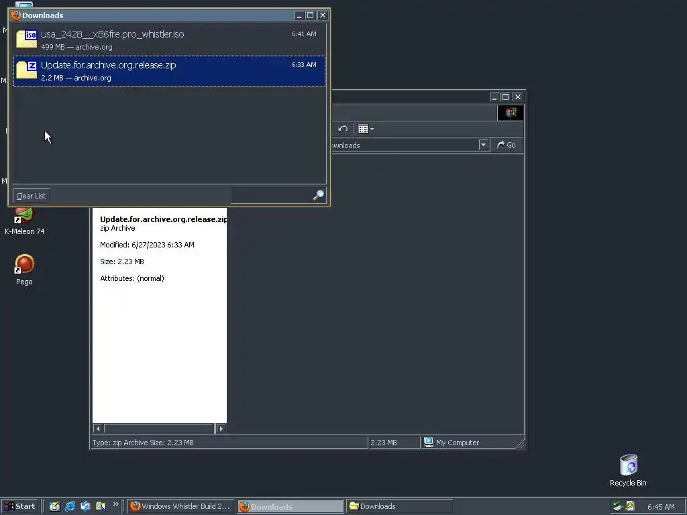This screenshot has height=515, width=687.
Task: Close the Firefox Downloads window
Action: coord(323,15)
